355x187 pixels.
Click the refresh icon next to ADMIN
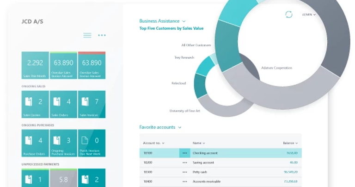coord(289,14)
